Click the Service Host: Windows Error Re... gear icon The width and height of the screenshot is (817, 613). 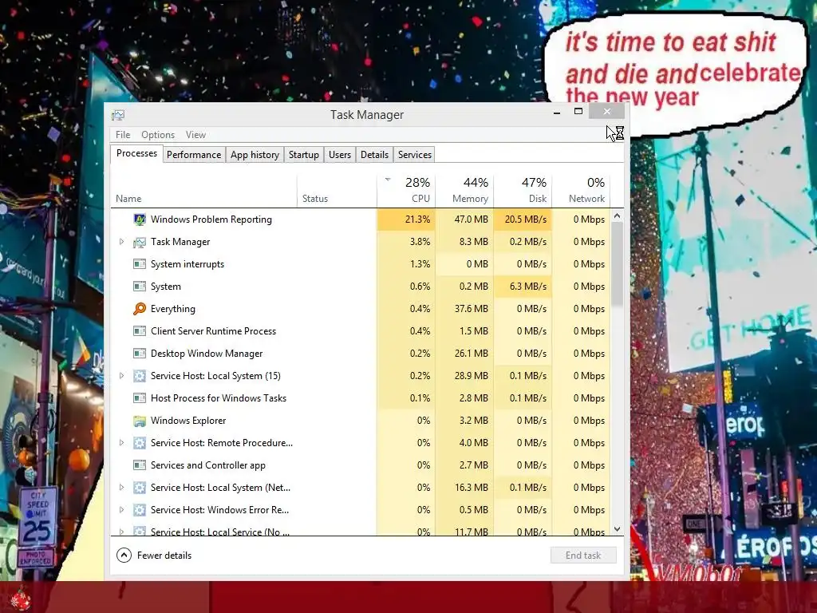(x=139, y=510)
